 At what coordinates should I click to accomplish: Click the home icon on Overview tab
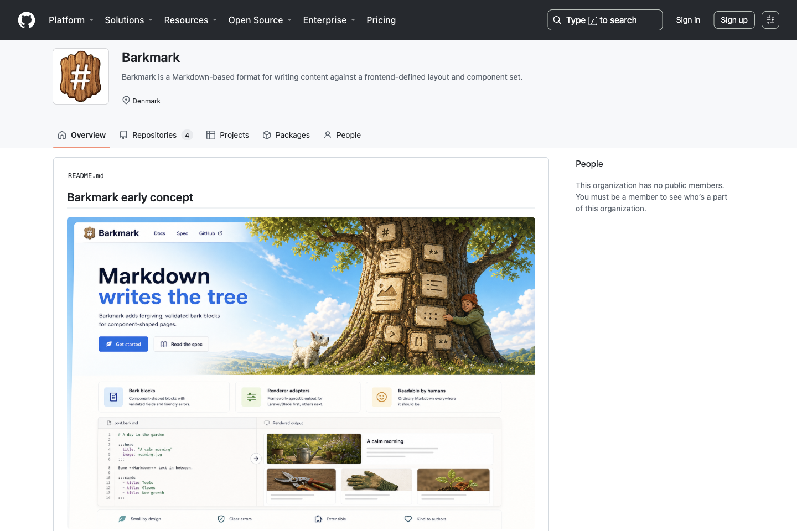[x=62, y=135]
